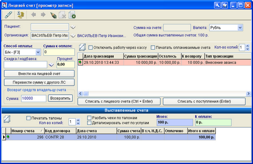Click Код договора column header

[60, 131]
